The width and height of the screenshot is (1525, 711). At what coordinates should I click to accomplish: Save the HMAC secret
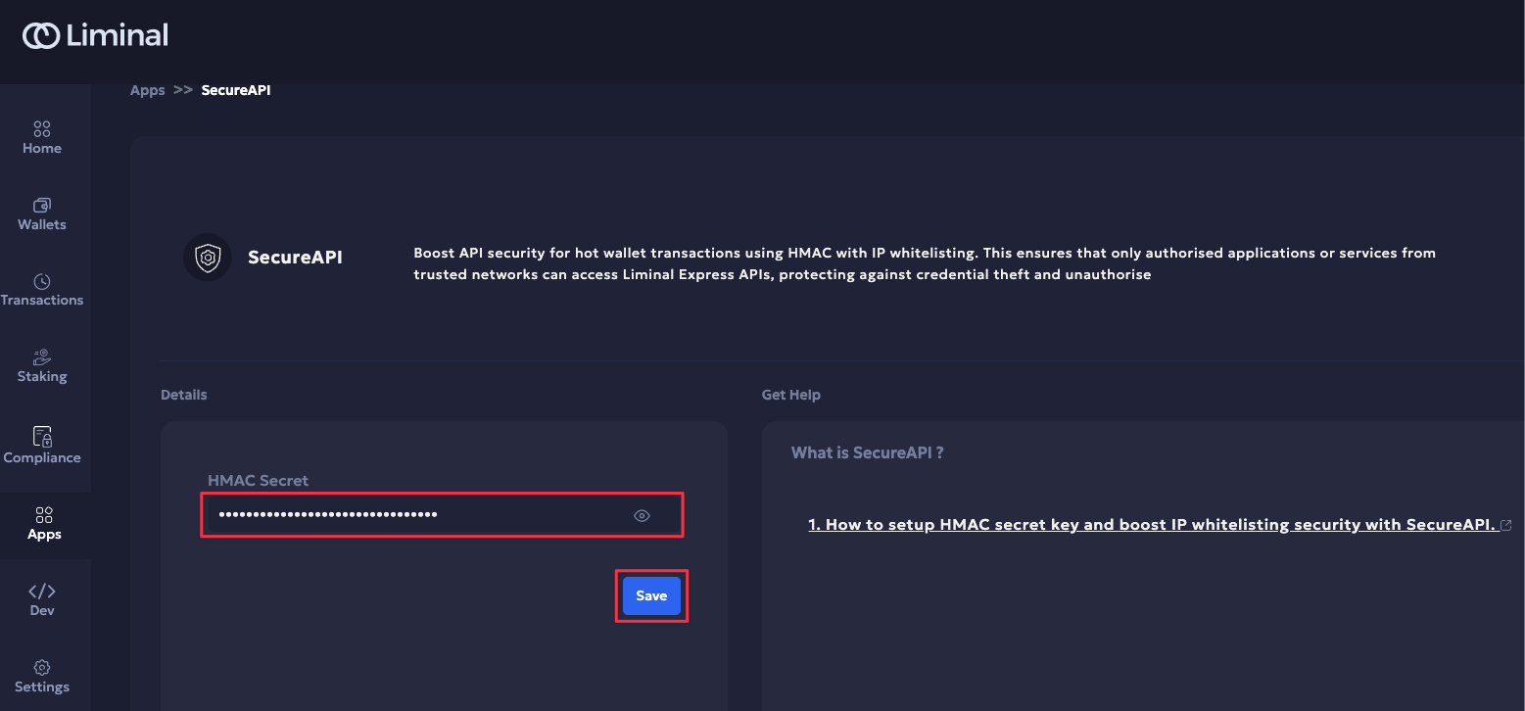(x=651, y=595)
